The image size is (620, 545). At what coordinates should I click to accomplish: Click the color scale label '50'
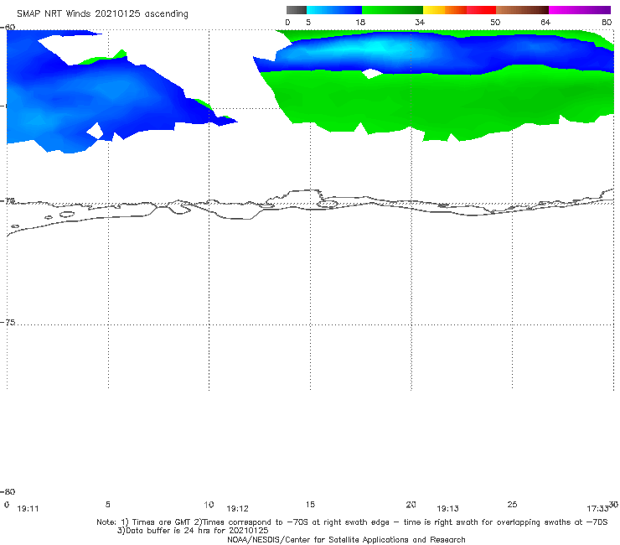pos(495,22)
